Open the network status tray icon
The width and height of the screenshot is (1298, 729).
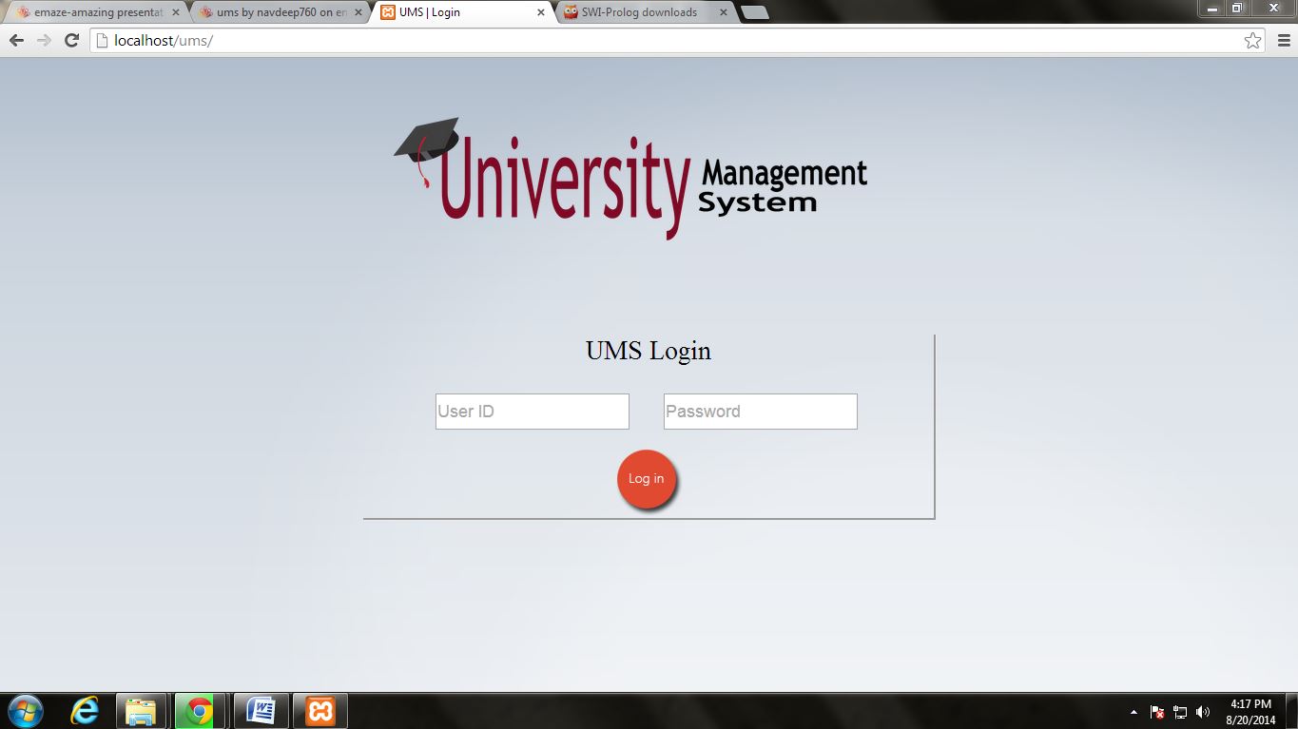pos(1180,712)
